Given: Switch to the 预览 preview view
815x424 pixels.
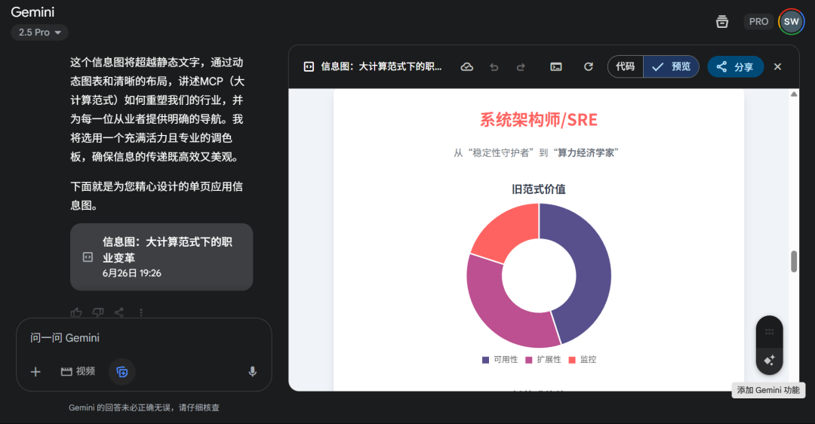Looking at the screenshot, I should (672, 66).
